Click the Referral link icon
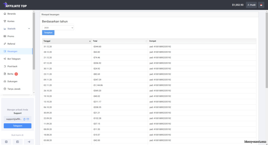268x145 pixels. pos(5,44)
